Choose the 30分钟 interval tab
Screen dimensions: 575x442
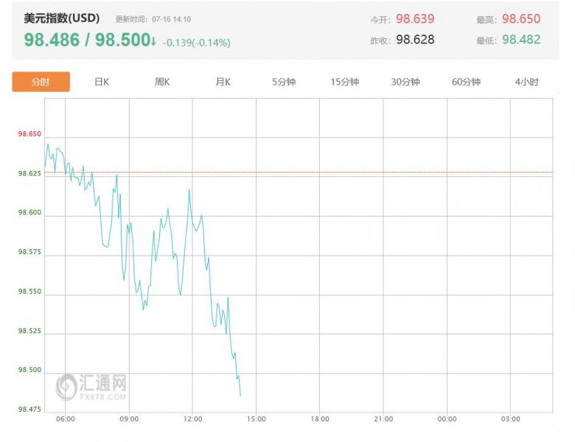(405, 82)
